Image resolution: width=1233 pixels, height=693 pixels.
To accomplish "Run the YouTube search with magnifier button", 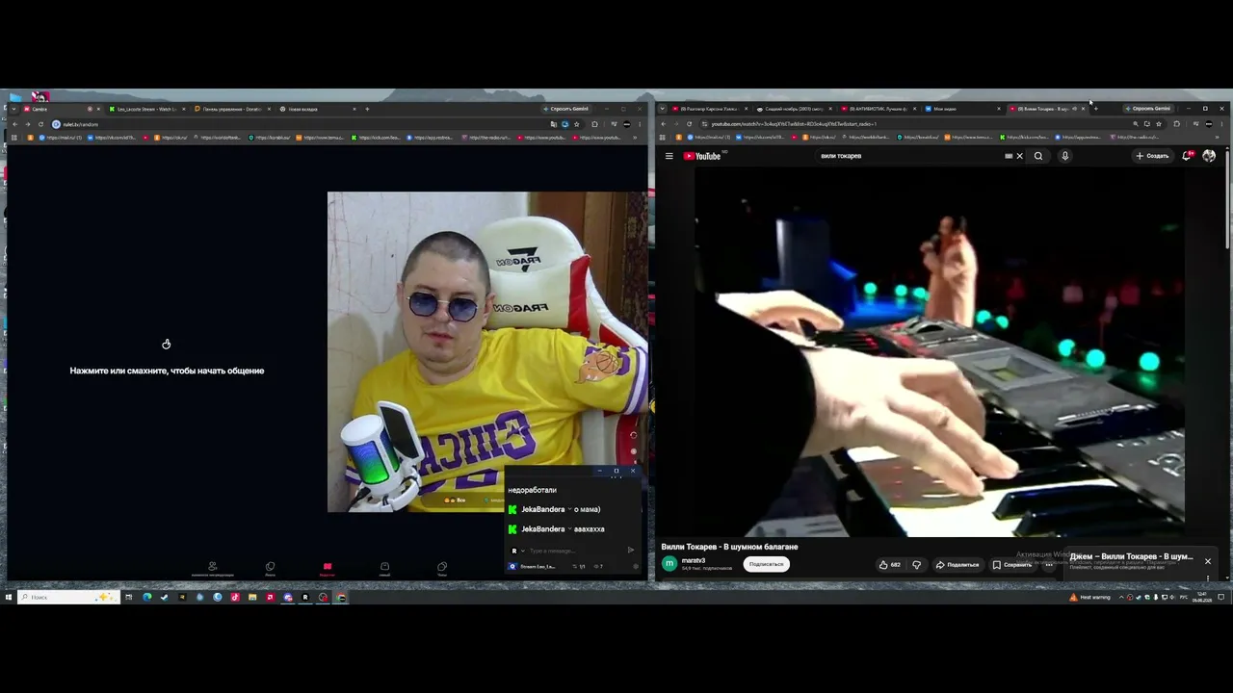I will coord(1038,156).
